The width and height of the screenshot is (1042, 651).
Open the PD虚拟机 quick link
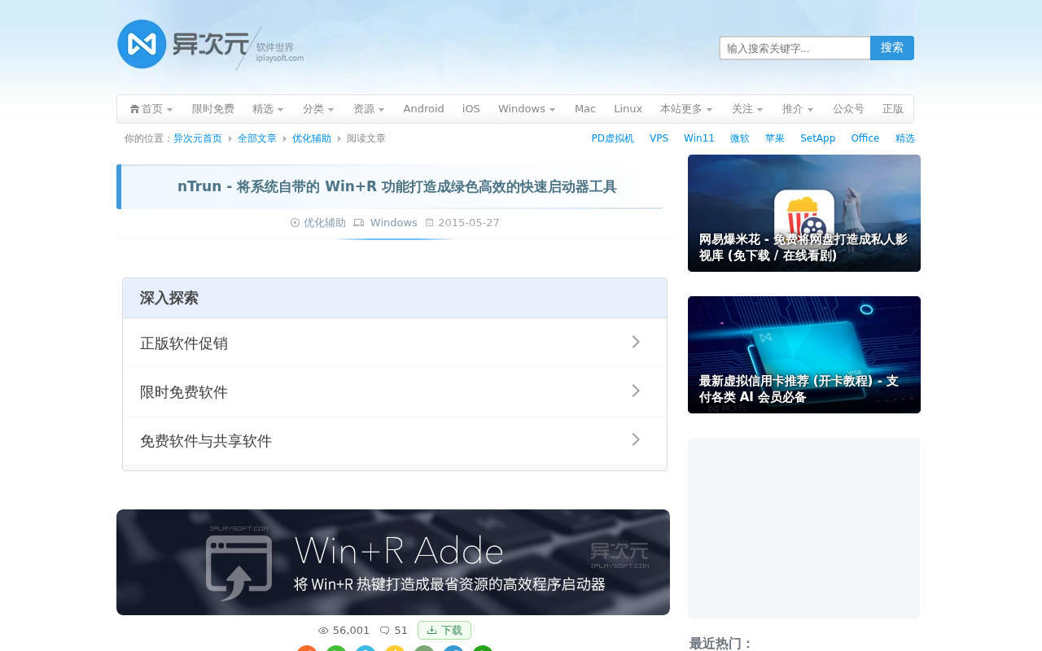pos(613,138)
